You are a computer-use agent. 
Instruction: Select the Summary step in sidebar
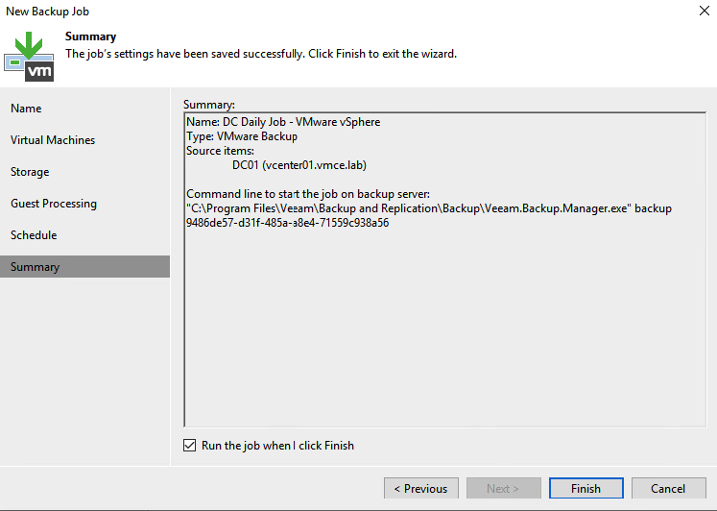point(84,267)
